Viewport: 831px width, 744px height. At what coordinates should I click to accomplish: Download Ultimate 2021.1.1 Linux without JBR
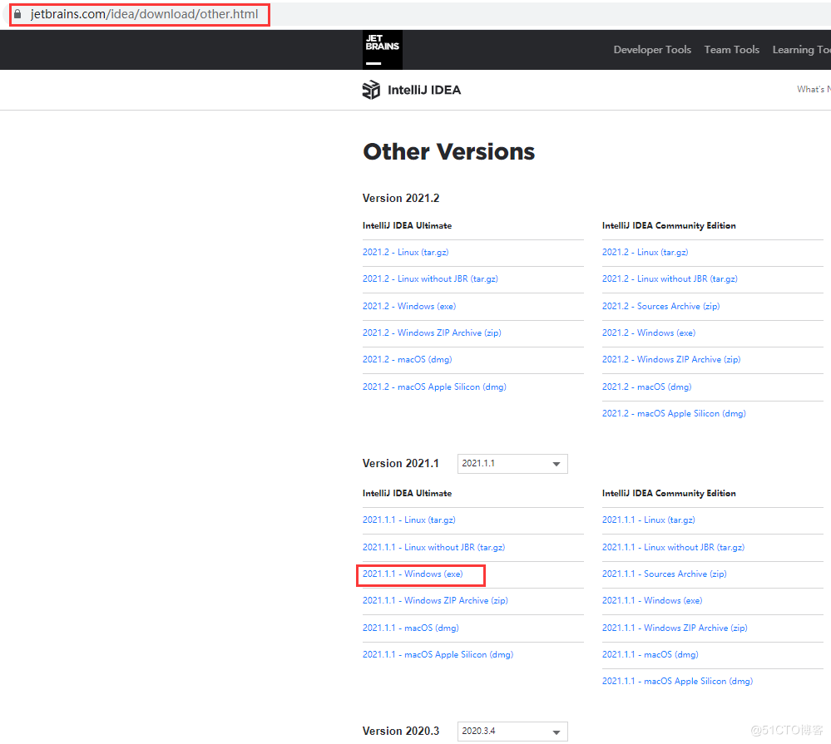click(433, 548)
